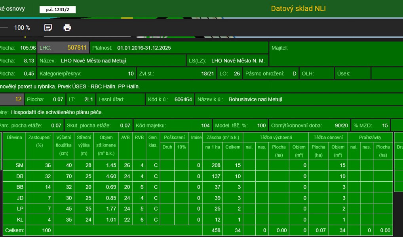
Task: Select the BB species row label
Action: (20, 187)
